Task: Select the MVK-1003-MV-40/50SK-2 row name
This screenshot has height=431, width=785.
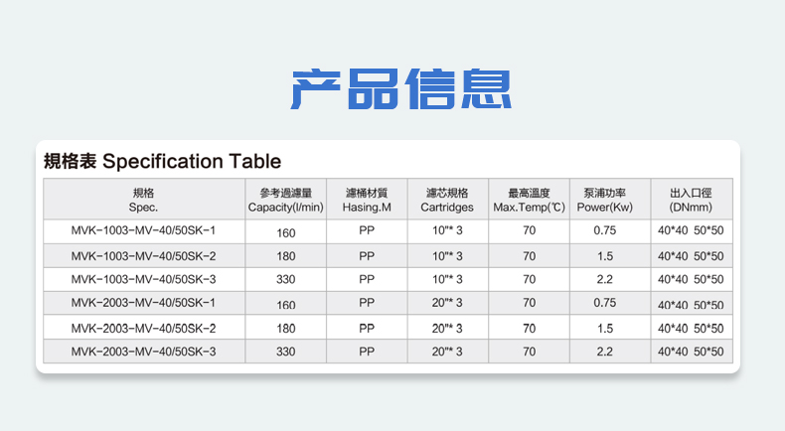Action: (x=143, y=255)
